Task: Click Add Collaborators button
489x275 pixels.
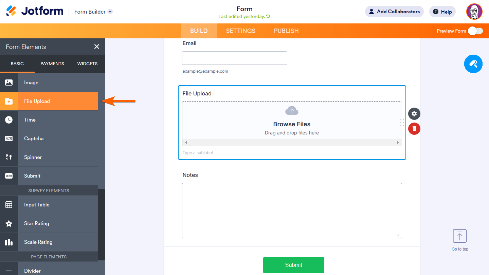Action: [394, 12]
